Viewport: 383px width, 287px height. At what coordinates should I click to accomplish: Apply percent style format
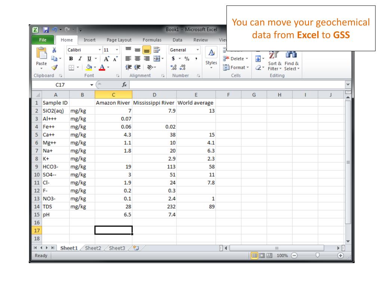coord(187,59)
